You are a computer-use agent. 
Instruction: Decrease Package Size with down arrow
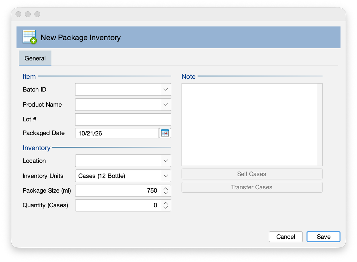point(166,193)
